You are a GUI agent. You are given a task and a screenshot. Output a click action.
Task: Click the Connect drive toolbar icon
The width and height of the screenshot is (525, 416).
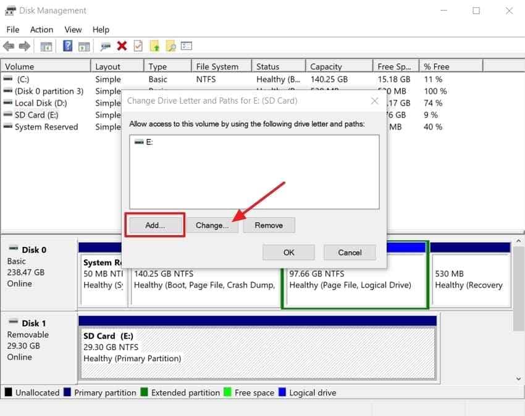(106, 46)
